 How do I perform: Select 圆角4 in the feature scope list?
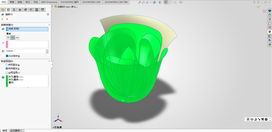(11, 82)
